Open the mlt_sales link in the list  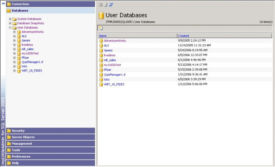click(x=110, y=60)
